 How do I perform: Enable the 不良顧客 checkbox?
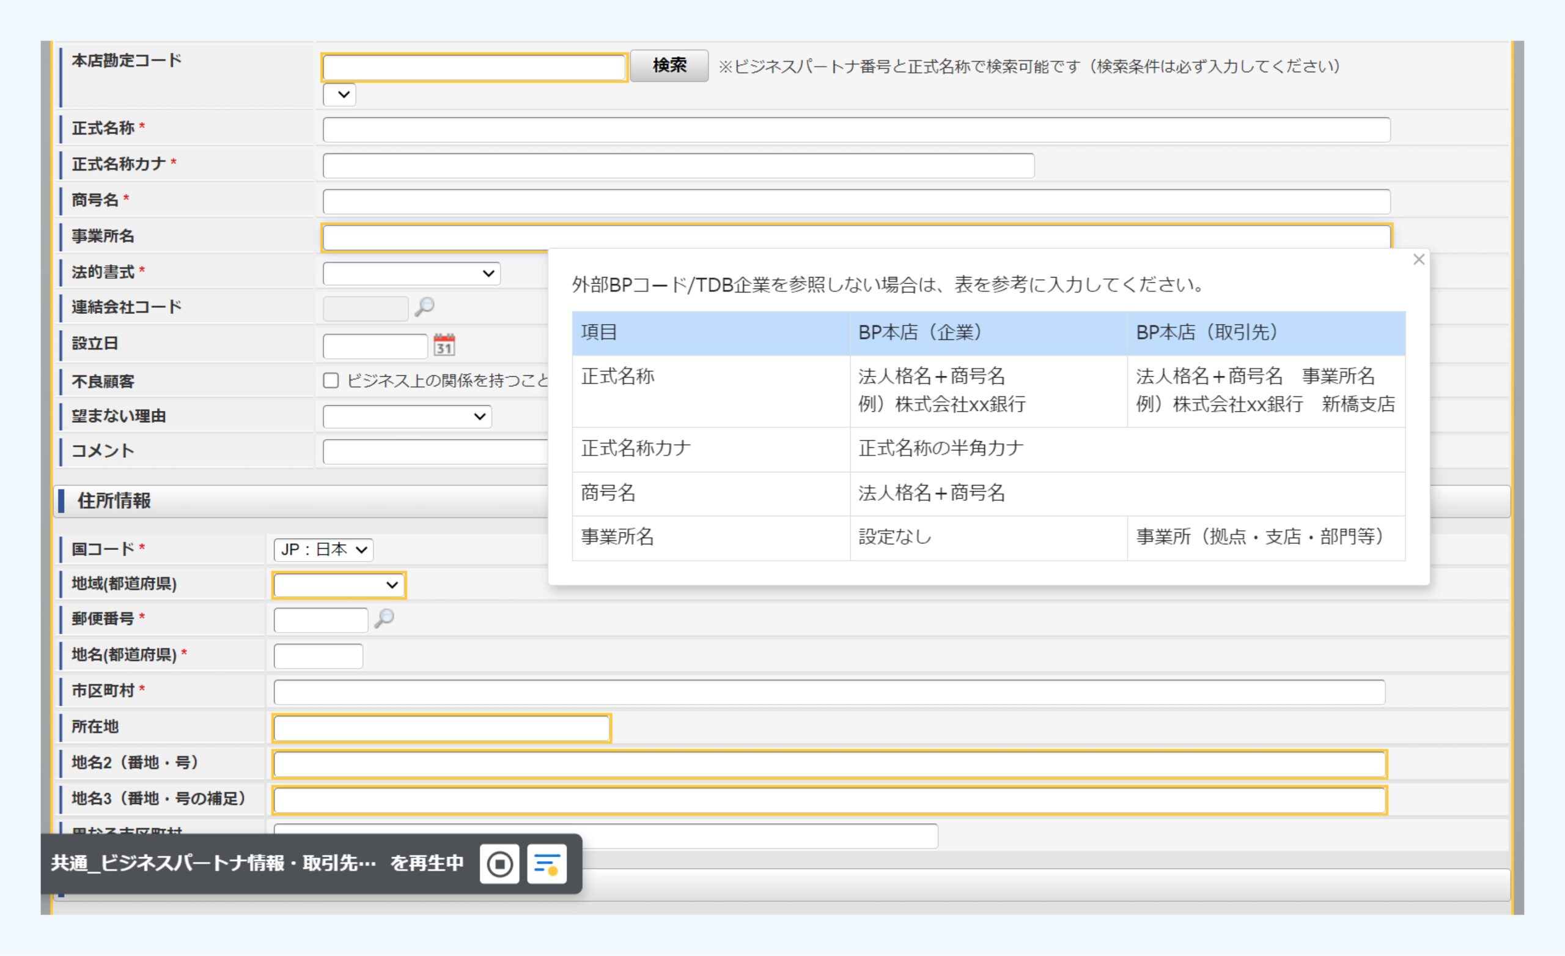[x=331, y=380]
